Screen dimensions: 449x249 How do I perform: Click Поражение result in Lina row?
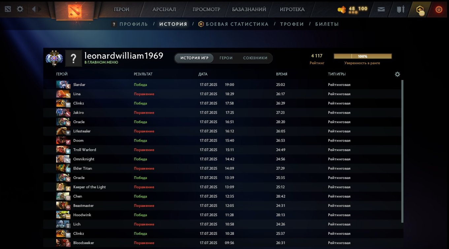tap(144, 94)
